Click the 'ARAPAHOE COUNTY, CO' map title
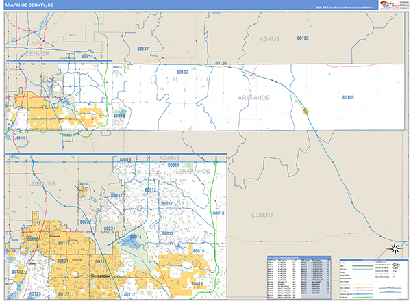The width and height of the screenshot is (411, 301). [29, 5]
